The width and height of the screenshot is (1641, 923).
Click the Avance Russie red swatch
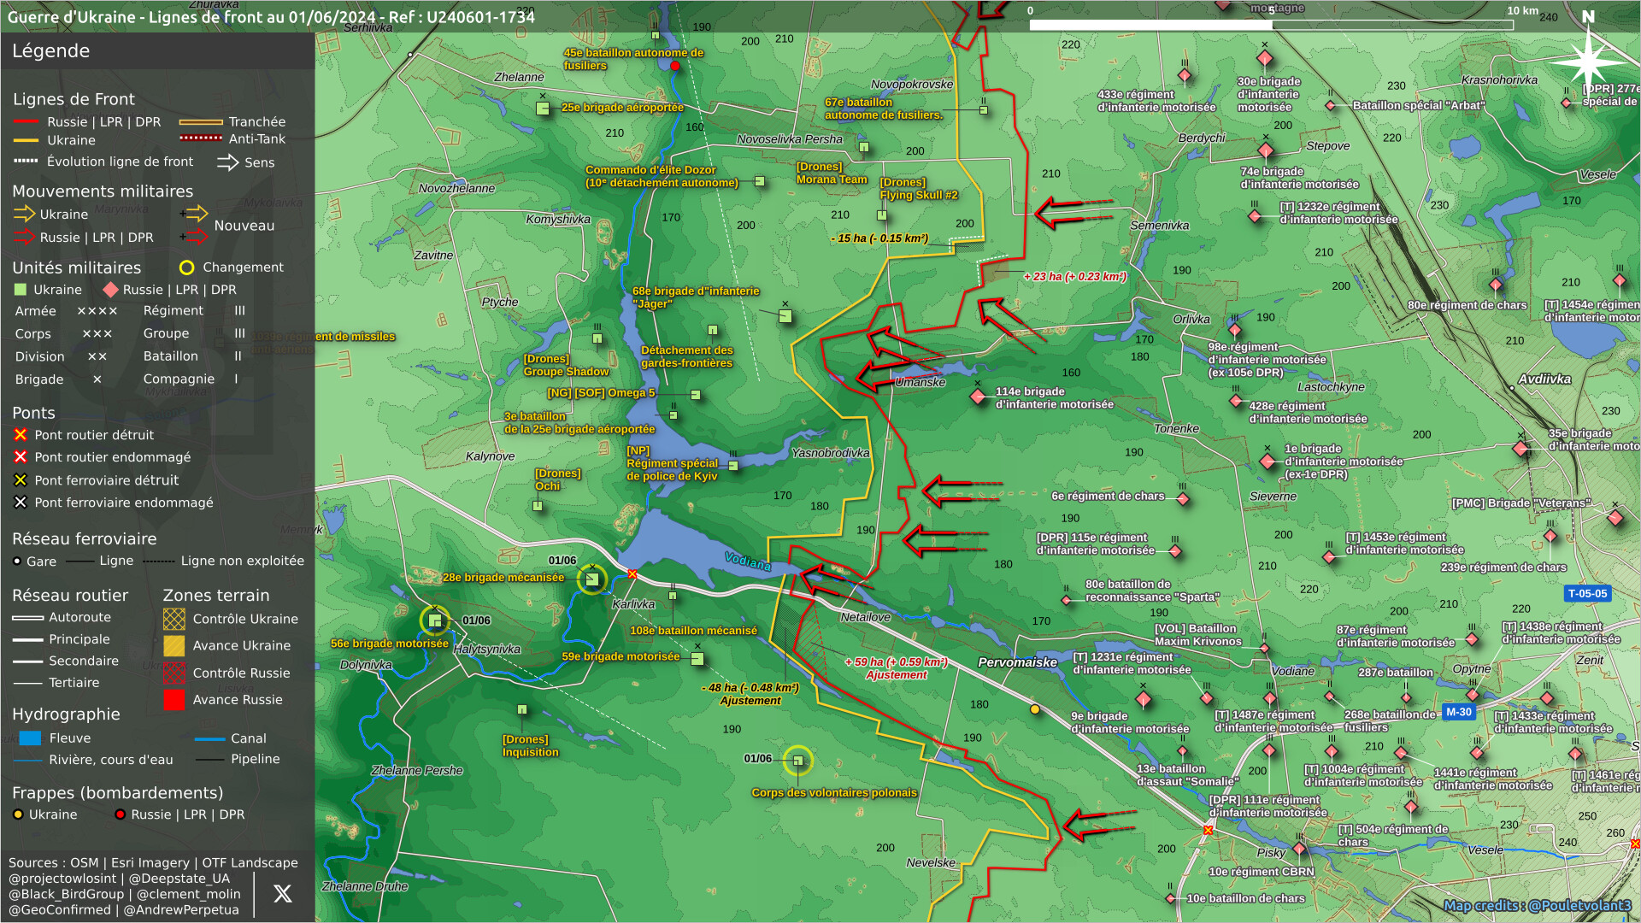174,700
